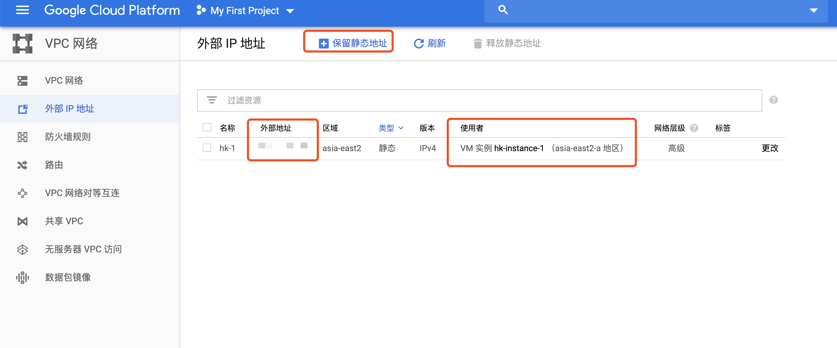Click the 使用者 column header
Screen dimensions: 837x348
(x=472, y=128)
